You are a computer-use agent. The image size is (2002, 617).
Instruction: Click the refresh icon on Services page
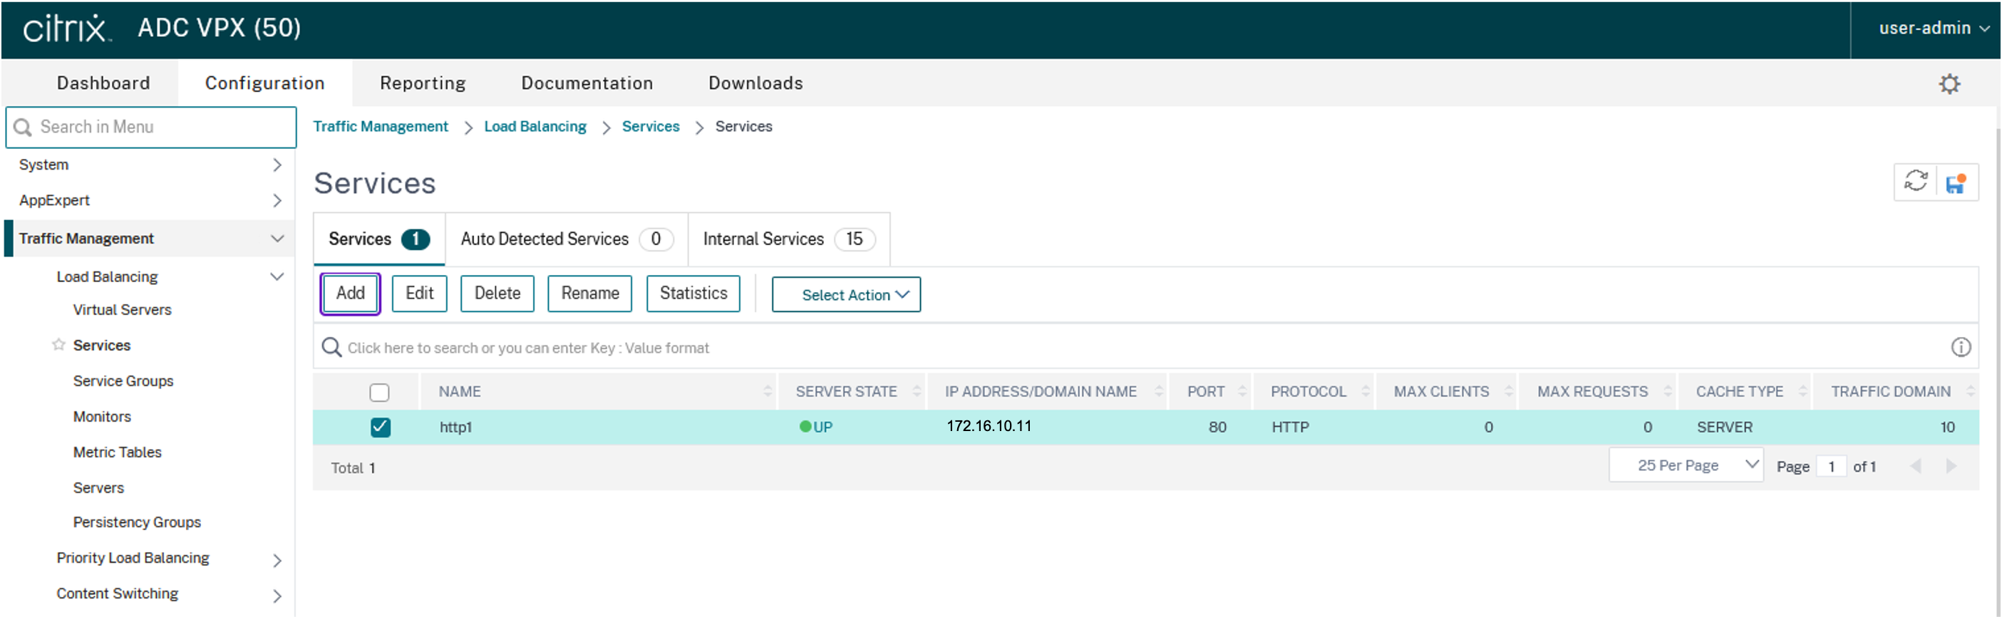(1915, 182)
